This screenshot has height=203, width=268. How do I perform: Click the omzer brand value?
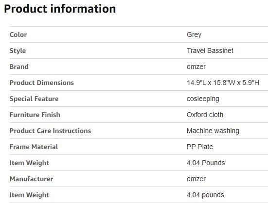coord(196,67)
